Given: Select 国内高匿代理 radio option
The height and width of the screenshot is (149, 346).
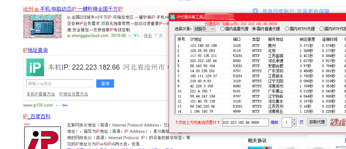Looking at the screenshot, I should 234,29.
